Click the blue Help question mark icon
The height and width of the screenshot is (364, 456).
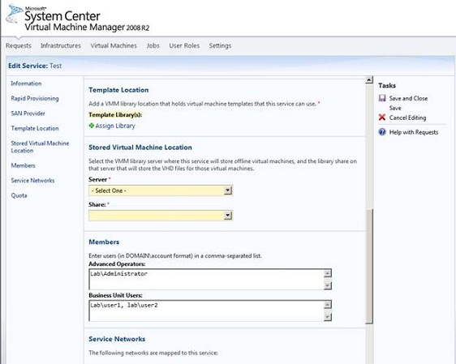point(382,132)
